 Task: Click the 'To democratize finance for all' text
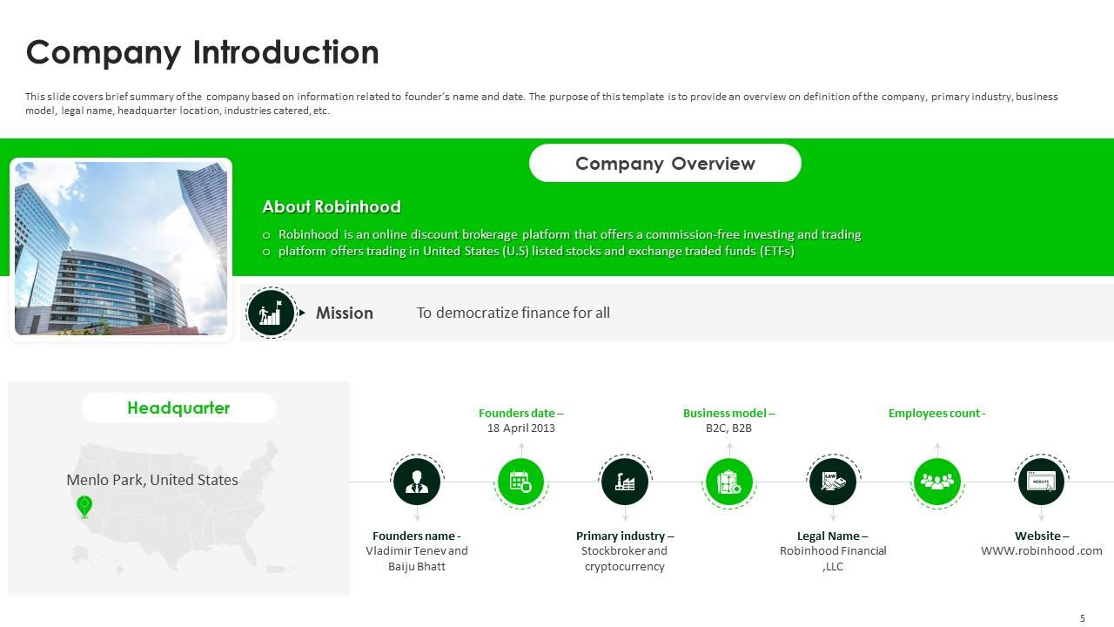pos(513,313)
